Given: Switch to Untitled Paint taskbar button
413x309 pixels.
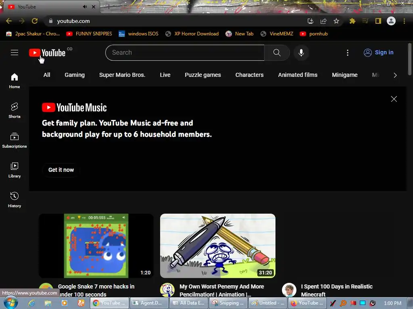Looking at the screenshot, I should pos(268,303).
